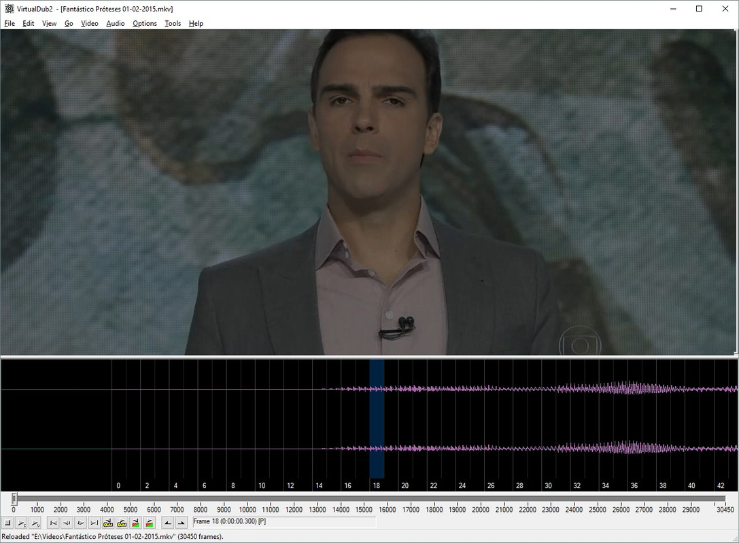Open the Video menu
Image resolution: width=739 pixels, height=543 pixels.
[90, 24]
